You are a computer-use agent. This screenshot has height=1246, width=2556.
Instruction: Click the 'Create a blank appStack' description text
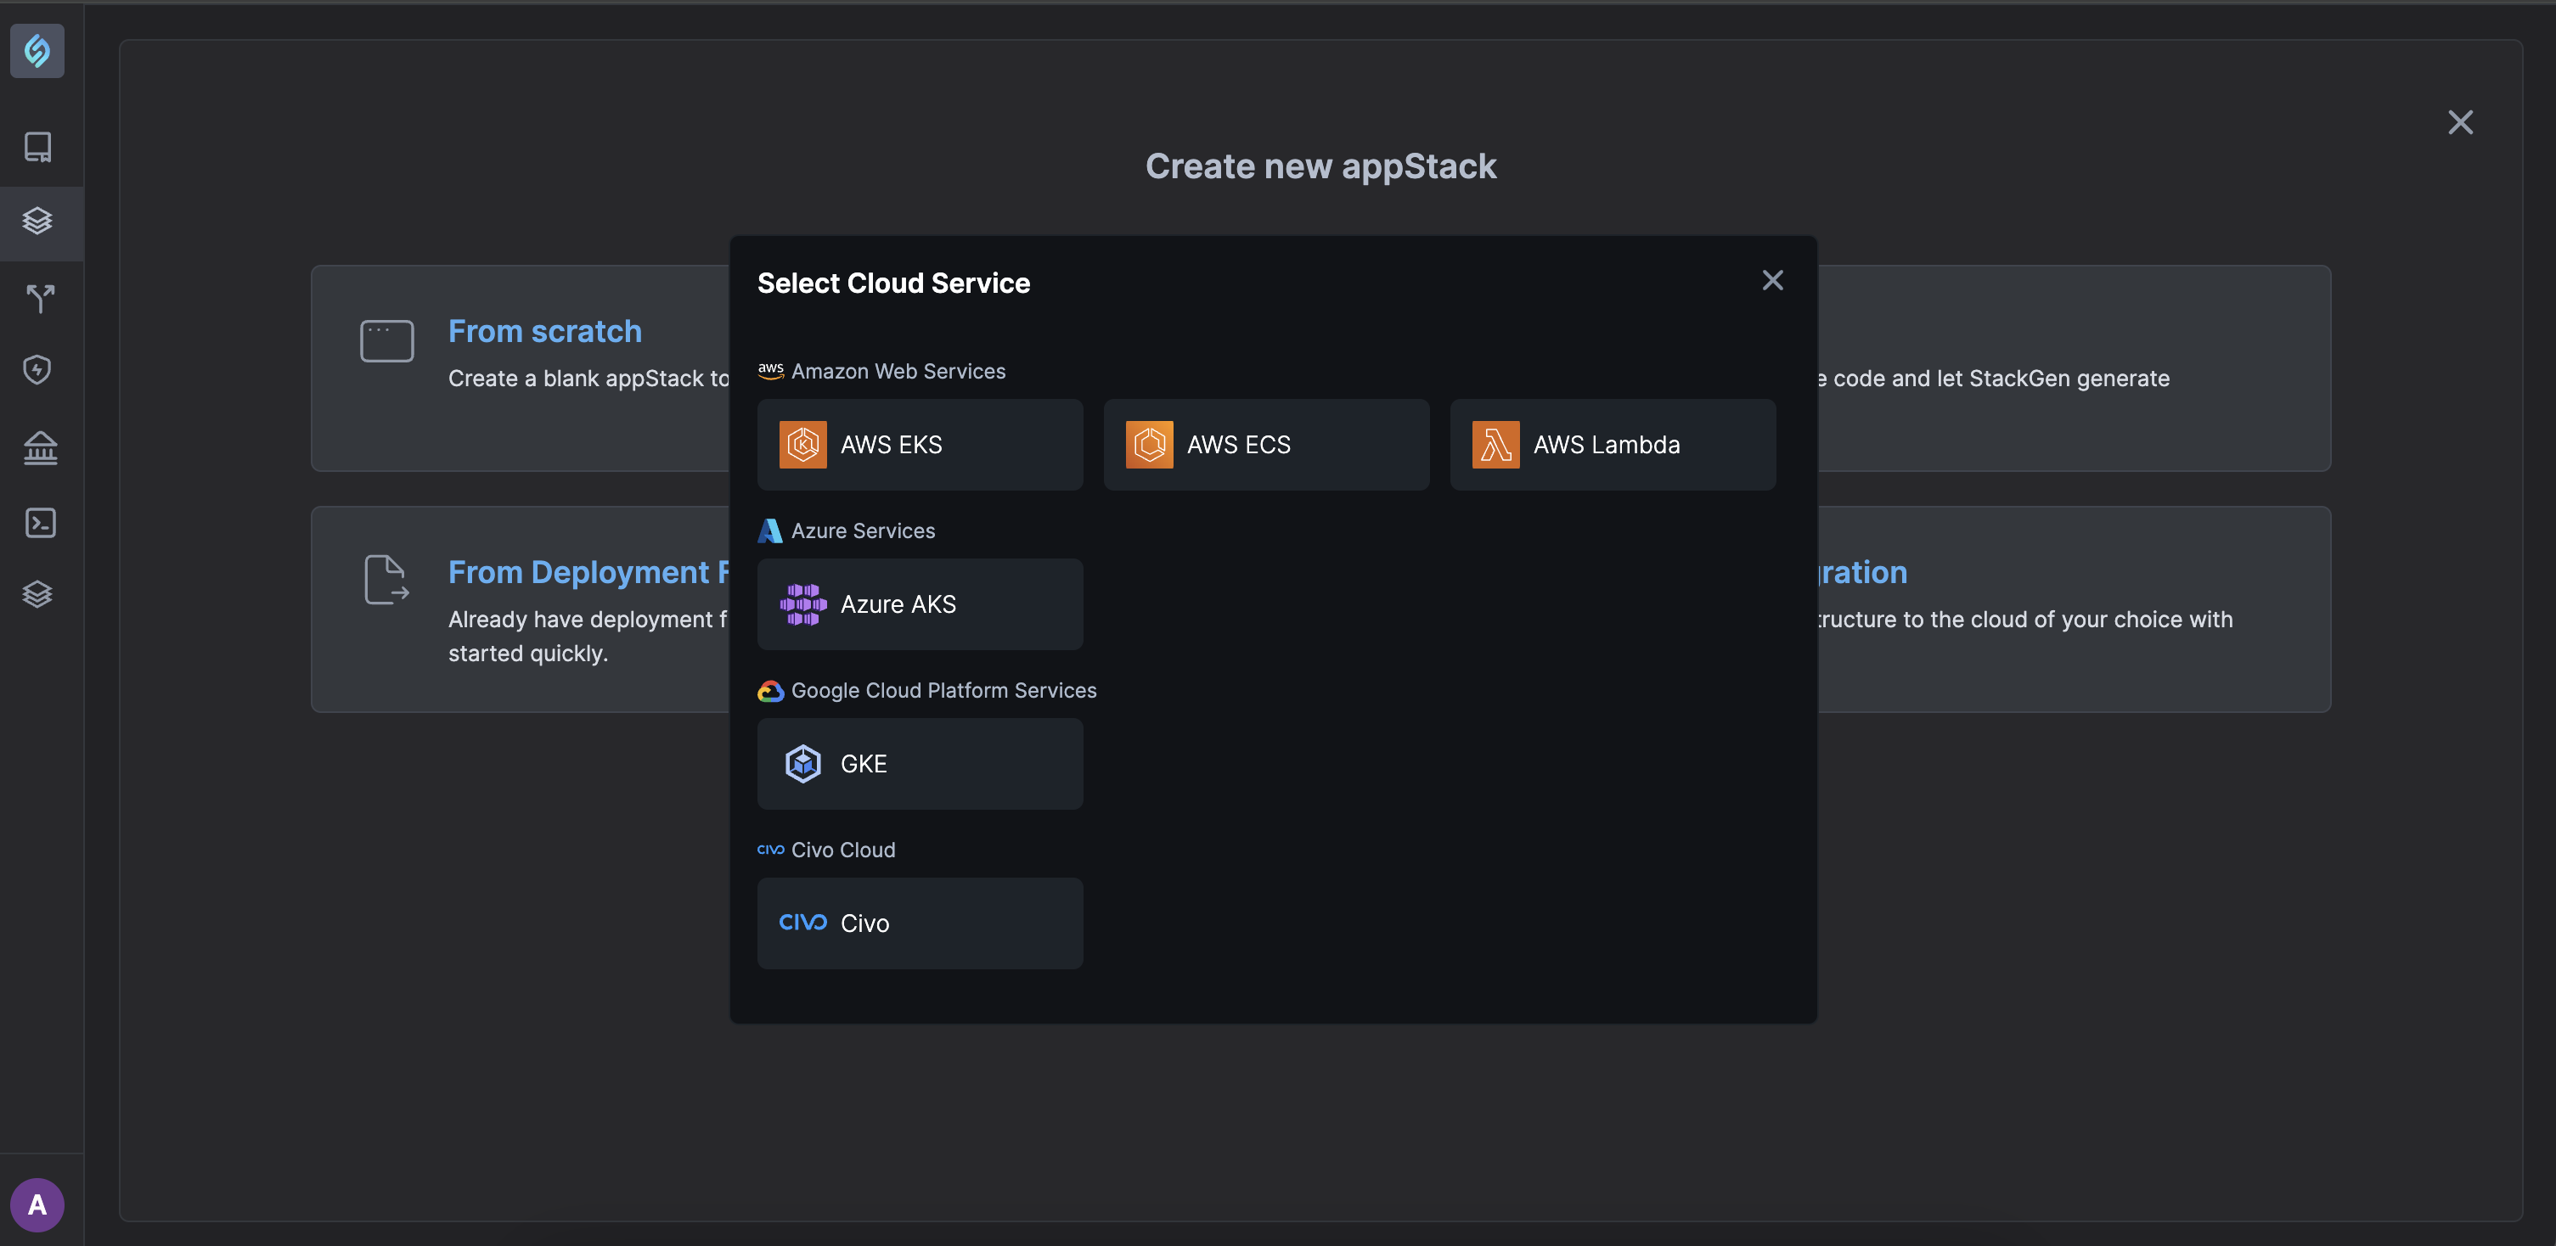[x=589, y=378]
